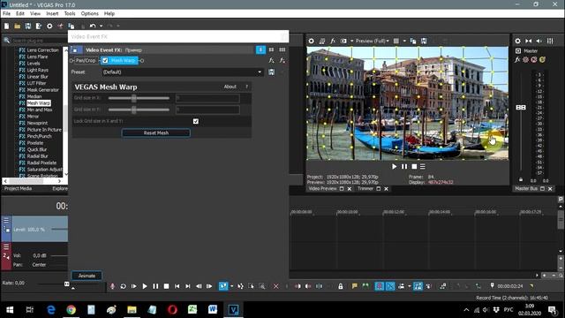565x318 pixels.
Task: Switch to the Video Preview tab
Action: point(322,188)
